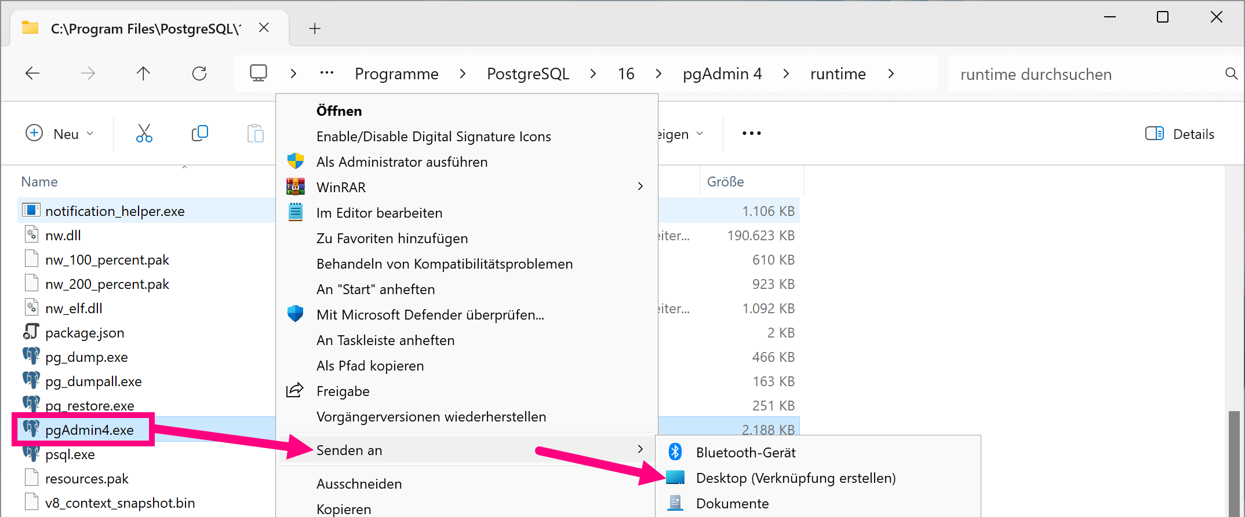Click the Größe column header
Screen dimensions: 1245x517
click(725, 182)
